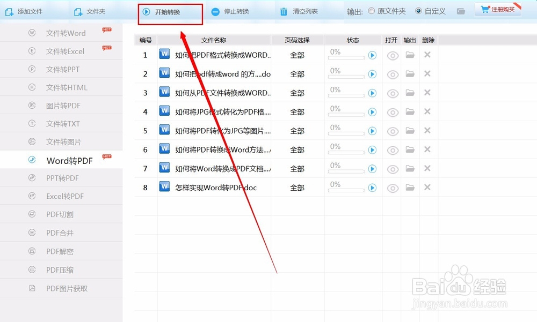Select file 如何将Word转换成PDF文档

223,169
